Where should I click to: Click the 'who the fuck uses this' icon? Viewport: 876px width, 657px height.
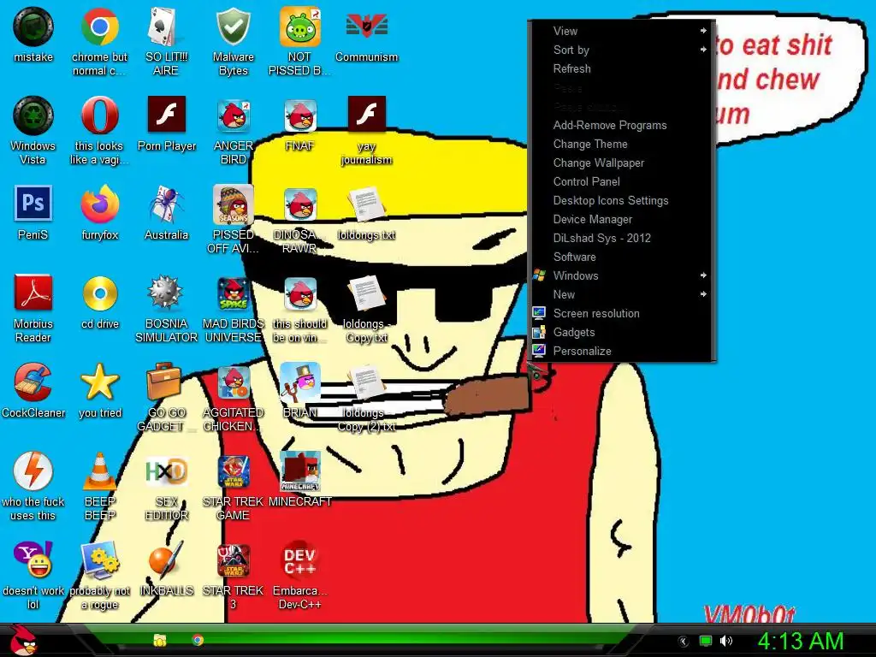(33, 471)
